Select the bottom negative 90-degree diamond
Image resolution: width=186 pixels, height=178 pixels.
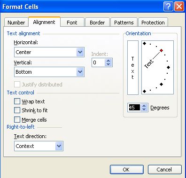click(144, 91)
